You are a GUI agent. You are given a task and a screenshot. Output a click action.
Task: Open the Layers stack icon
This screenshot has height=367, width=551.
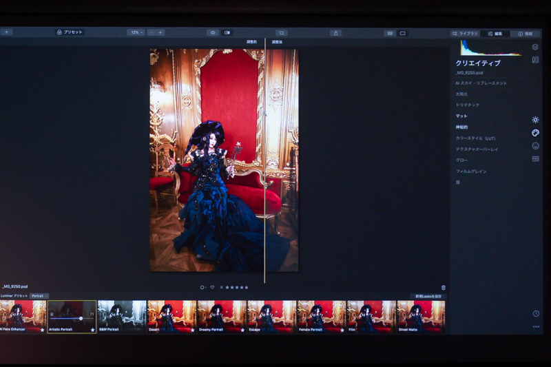click(535, 47)
